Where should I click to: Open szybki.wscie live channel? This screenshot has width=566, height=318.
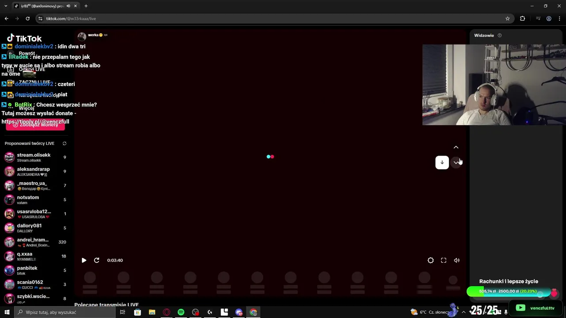pos(35,298)
